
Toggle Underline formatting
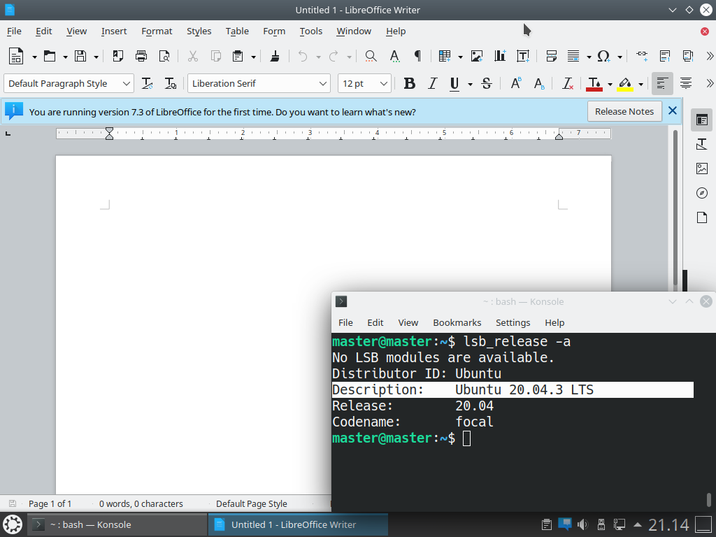pos(454,84)
